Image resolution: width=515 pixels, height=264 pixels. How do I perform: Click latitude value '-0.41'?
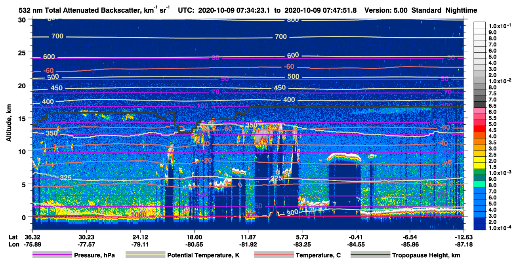[x=356, y=237]
